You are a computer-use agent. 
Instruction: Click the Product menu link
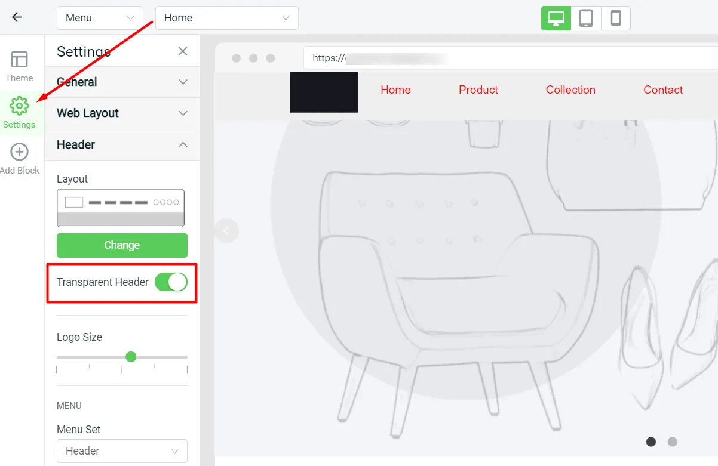[478, 90]
